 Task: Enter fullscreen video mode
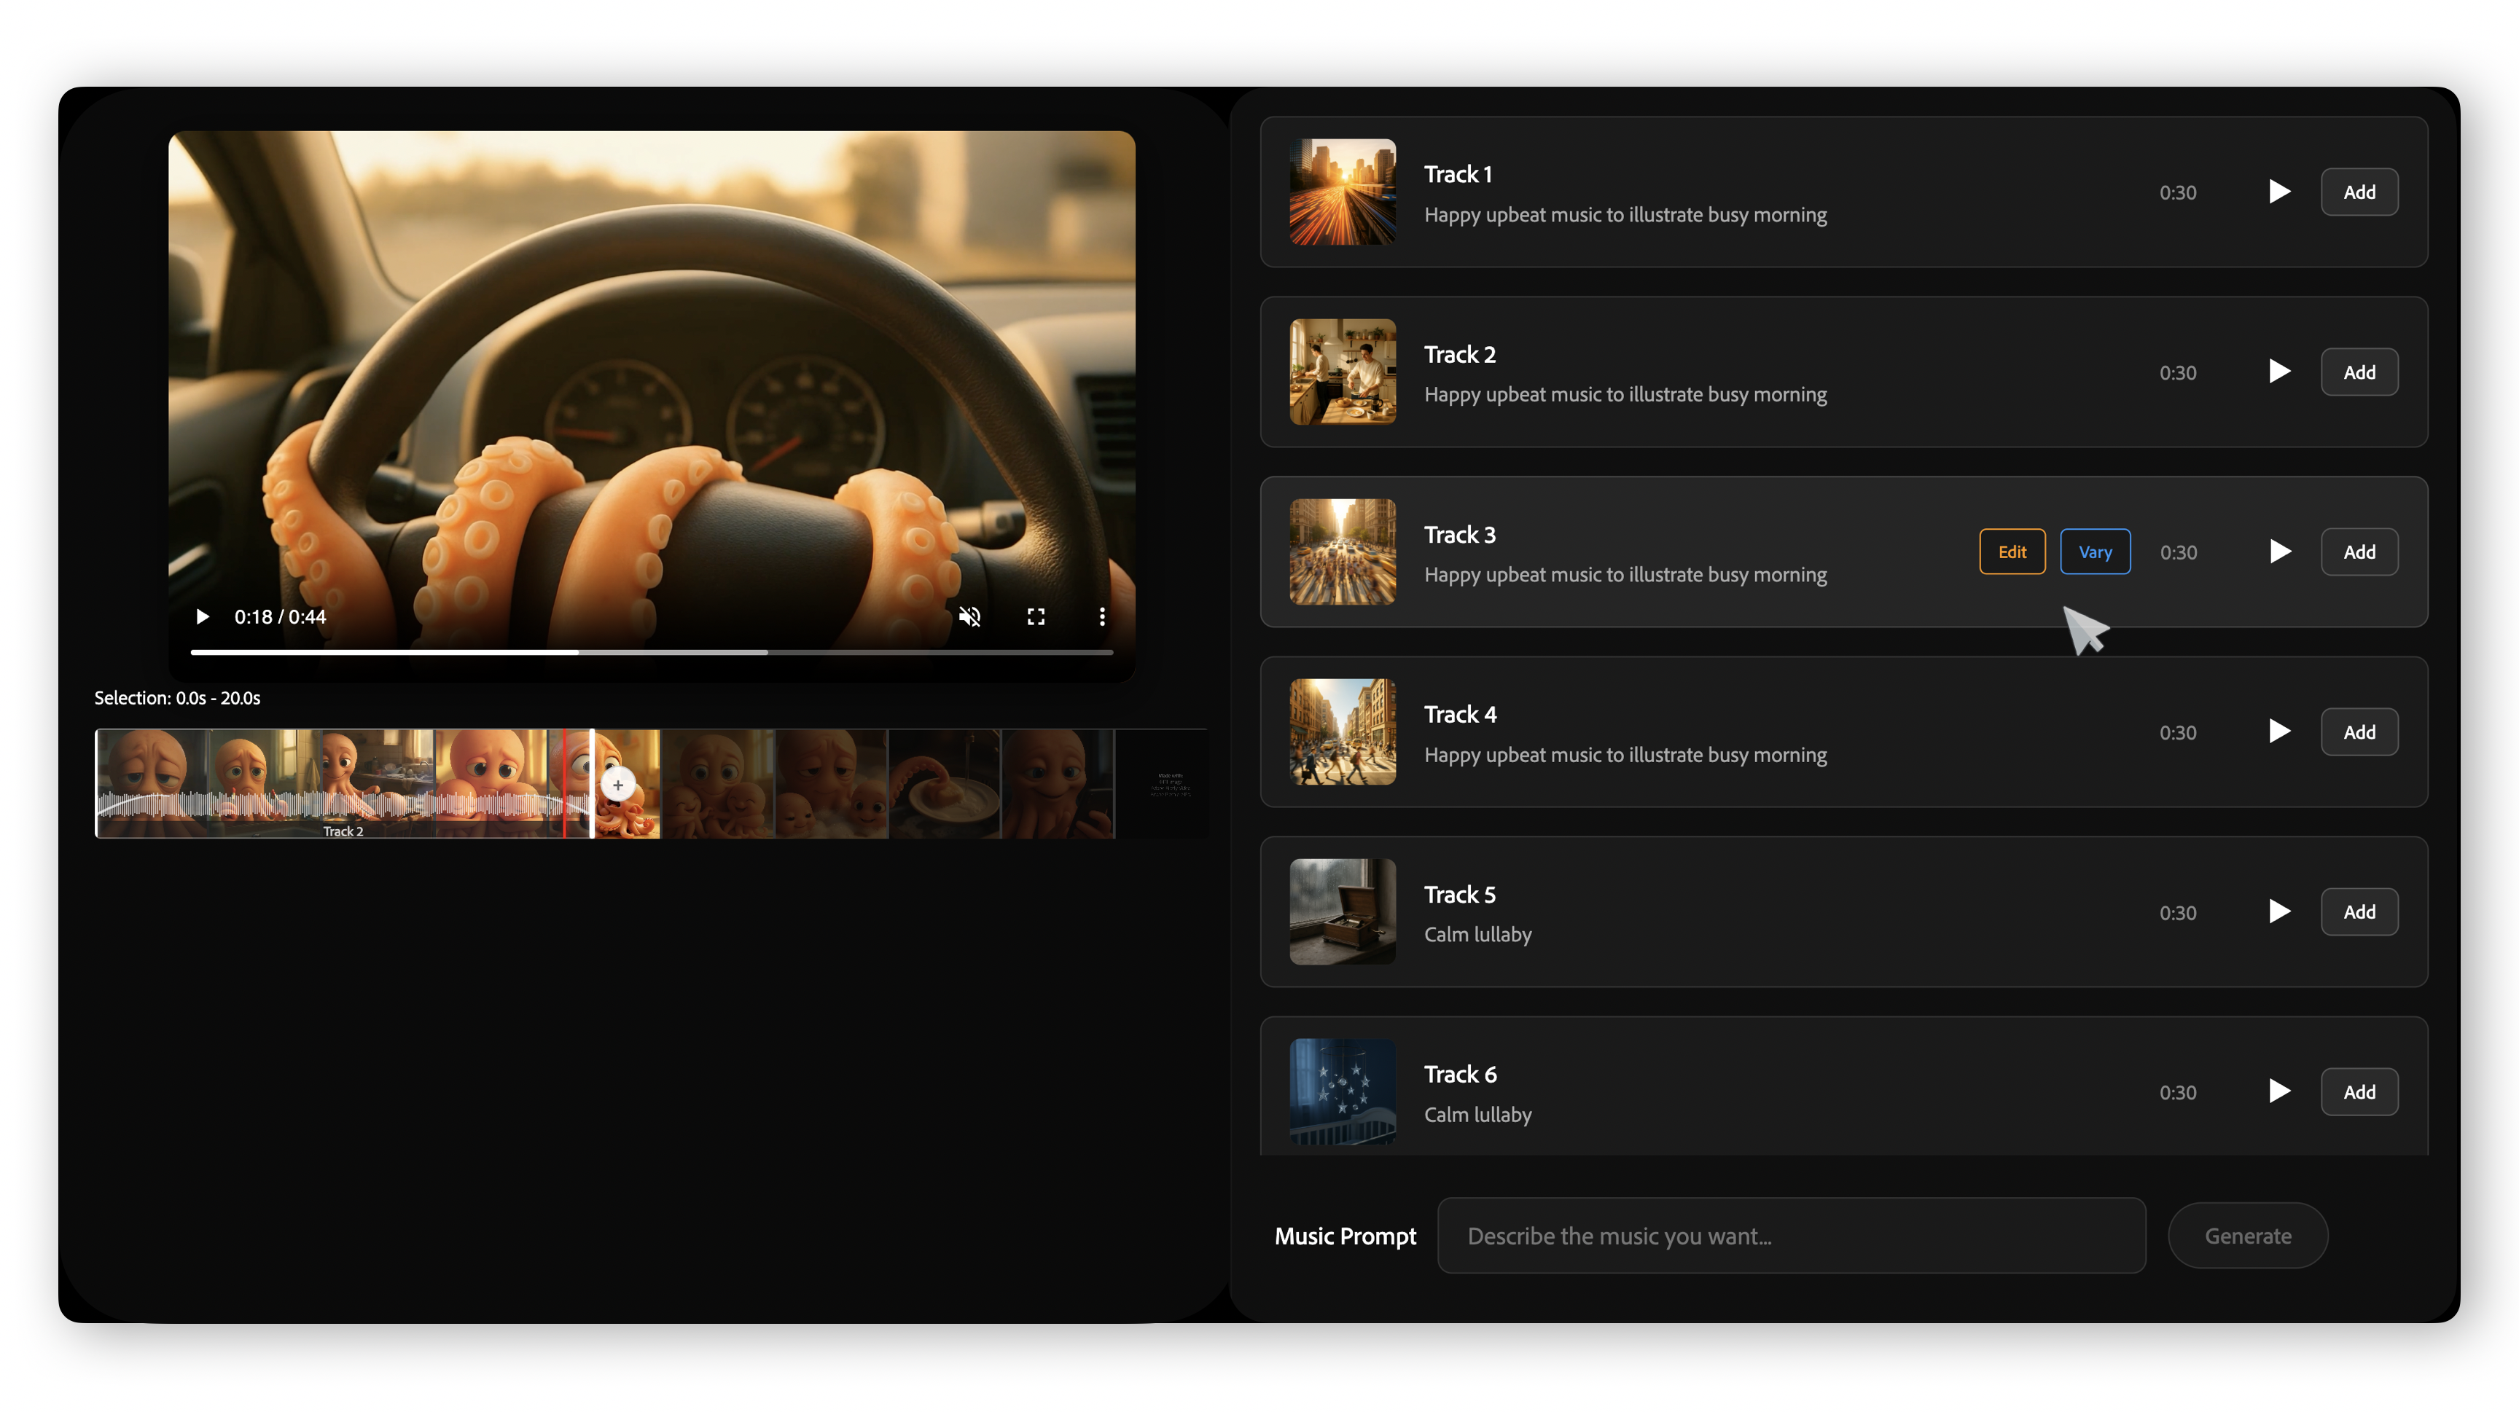click(x=1036, y=616)
